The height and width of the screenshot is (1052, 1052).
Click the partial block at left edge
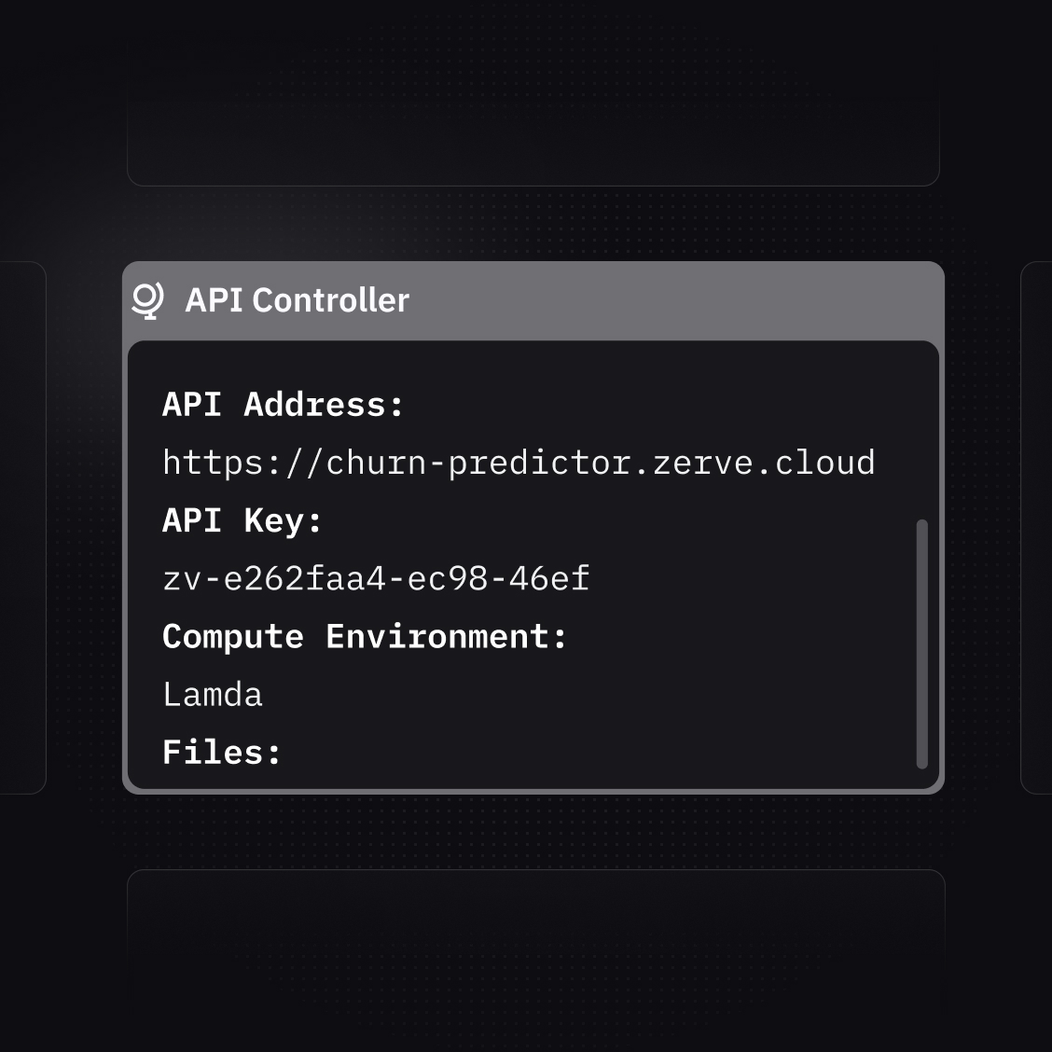21,527
